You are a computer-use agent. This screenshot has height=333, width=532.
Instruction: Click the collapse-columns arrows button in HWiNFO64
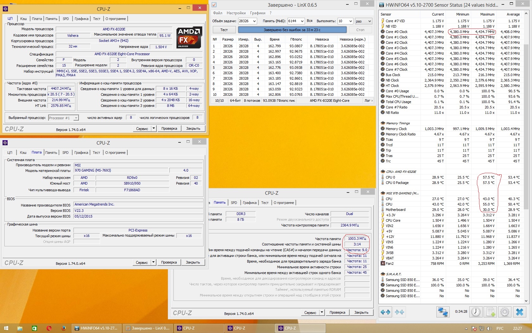[400, 312]
